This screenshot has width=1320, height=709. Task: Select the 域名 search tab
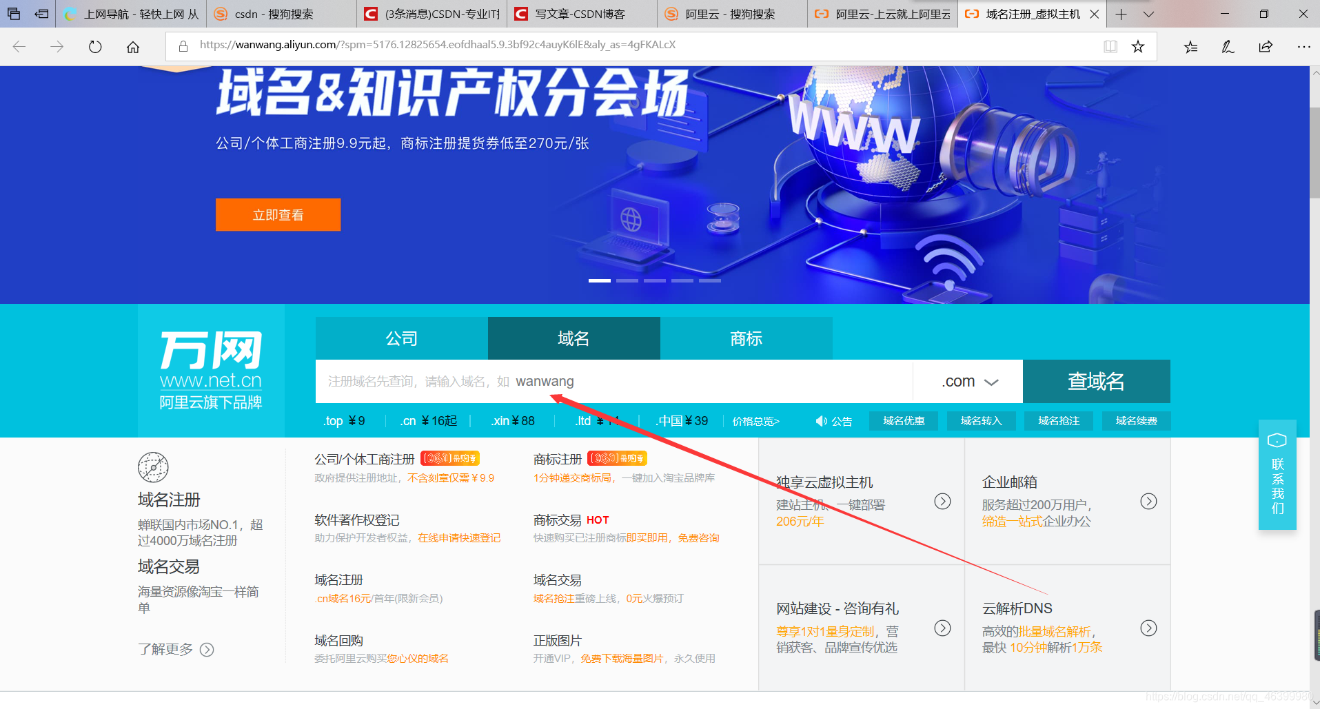coord(574,338)
